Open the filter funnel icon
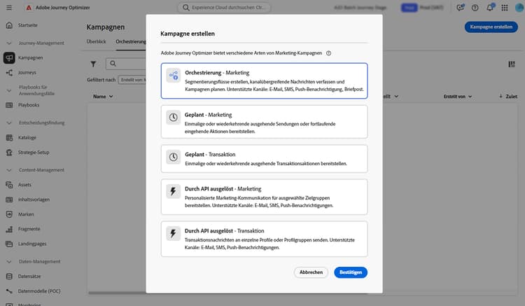The image size is (525, 306). (93, 64)
